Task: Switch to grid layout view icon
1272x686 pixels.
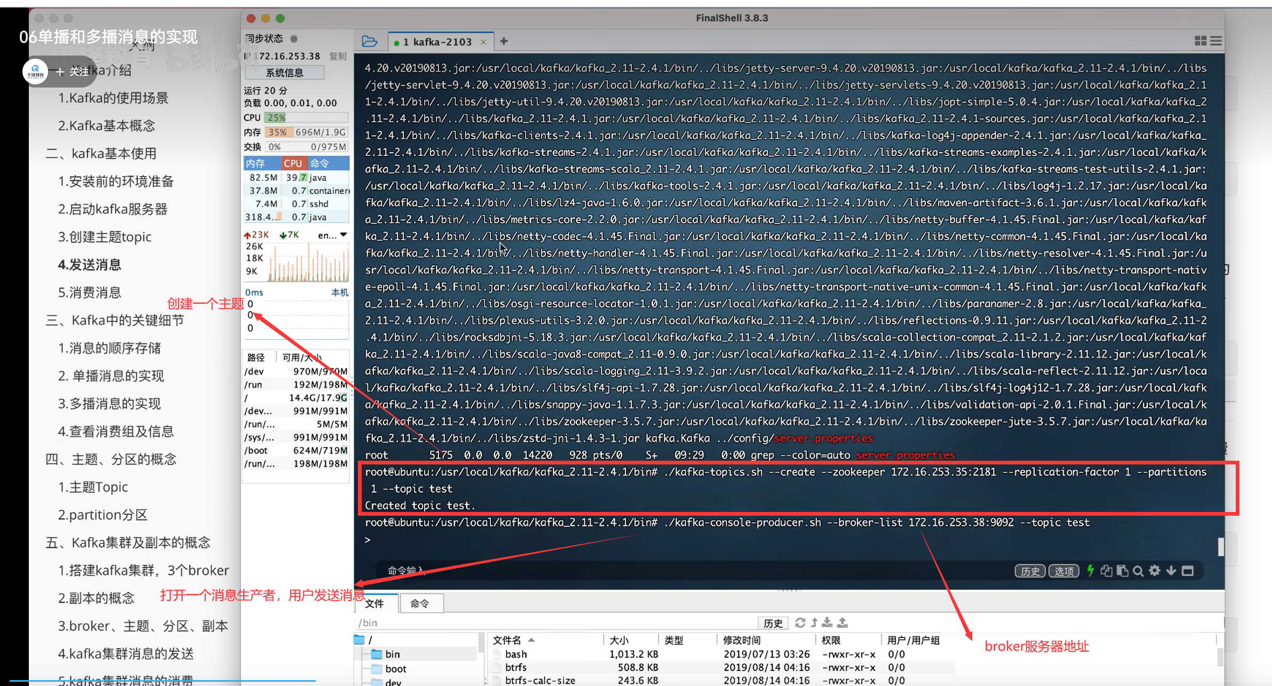Action: 1200,41
